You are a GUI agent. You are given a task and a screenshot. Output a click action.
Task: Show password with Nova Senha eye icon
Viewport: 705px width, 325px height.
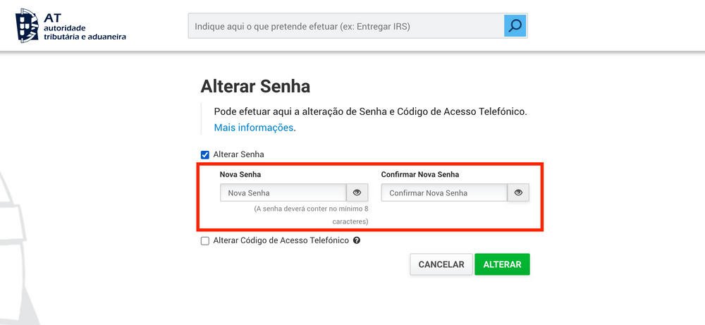357,192
